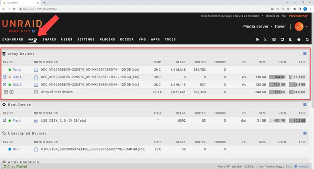This screenshot has height=169, width=314.
Task: Toggle Array Devices view mode icon
Action: 304,54
